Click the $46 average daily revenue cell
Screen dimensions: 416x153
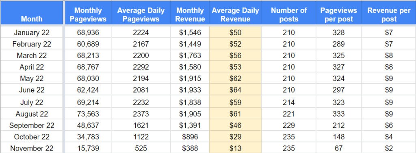click(235, 125)
